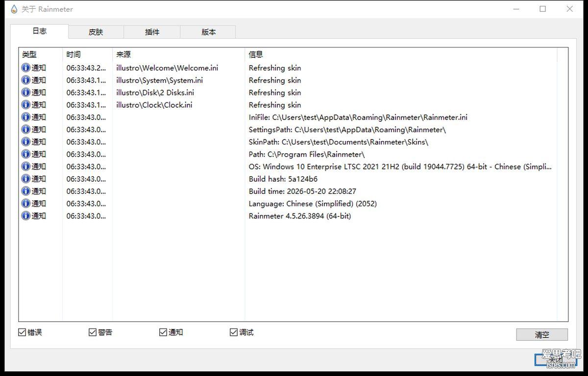Toggle the 错误 checkbox
The image size is (588, 376).
tap(22, 332)
